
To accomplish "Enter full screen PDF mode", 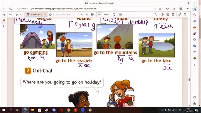I will click(180, 15).
